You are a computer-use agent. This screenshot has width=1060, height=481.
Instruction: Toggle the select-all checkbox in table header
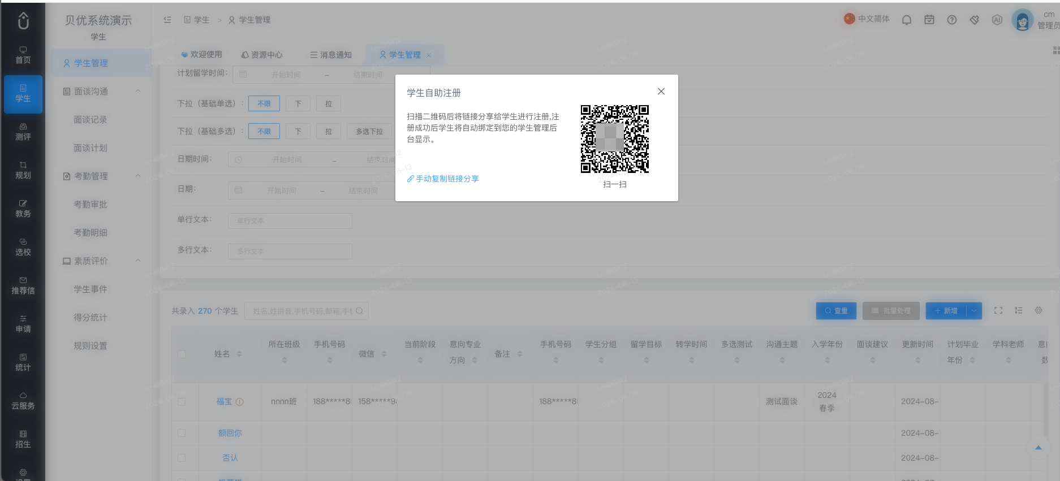click(182, 354)
